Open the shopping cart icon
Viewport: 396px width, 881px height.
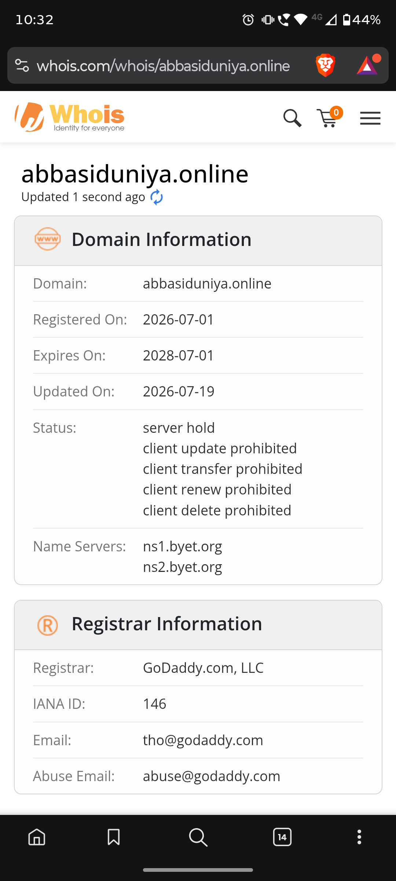(329, 117)
